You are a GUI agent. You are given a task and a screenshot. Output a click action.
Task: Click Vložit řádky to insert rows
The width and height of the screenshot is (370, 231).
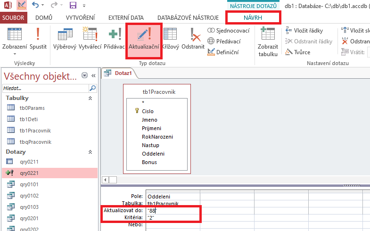tap(304, 31)
